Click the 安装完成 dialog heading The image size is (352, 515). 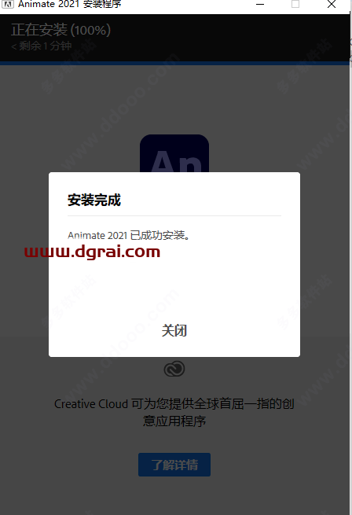pos(94,200)
